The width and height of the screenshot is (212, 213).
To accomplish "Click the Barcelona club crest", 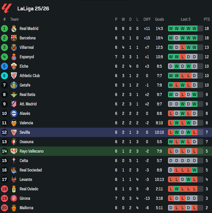I will (x=14, y=38).
